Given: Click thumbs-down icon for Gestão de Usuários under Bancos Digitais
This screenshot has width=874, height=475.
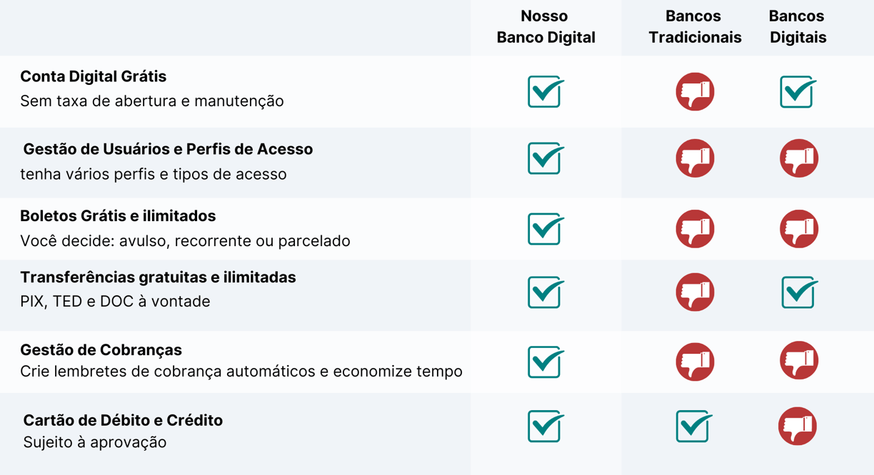Looking at the screenshot, I should (798, 158).
